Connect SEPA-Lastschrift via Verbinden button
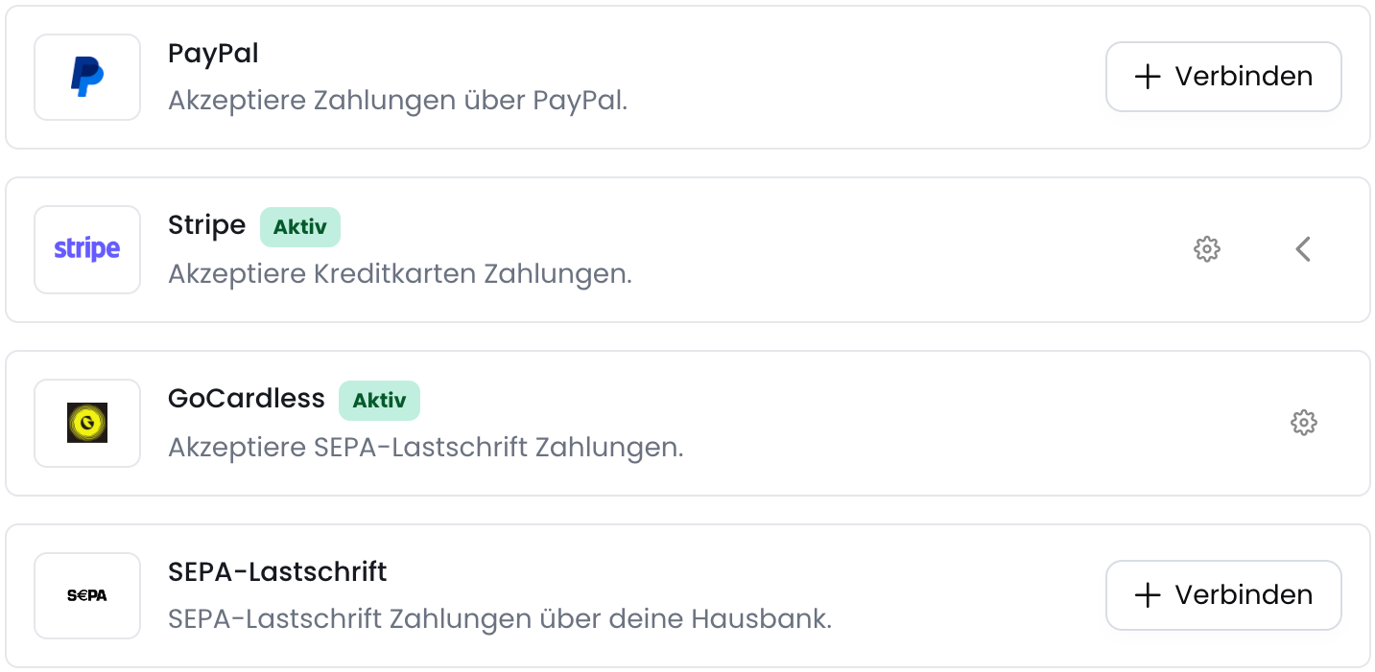This screenshot has width=1375, height=672. pos(1223,594)
